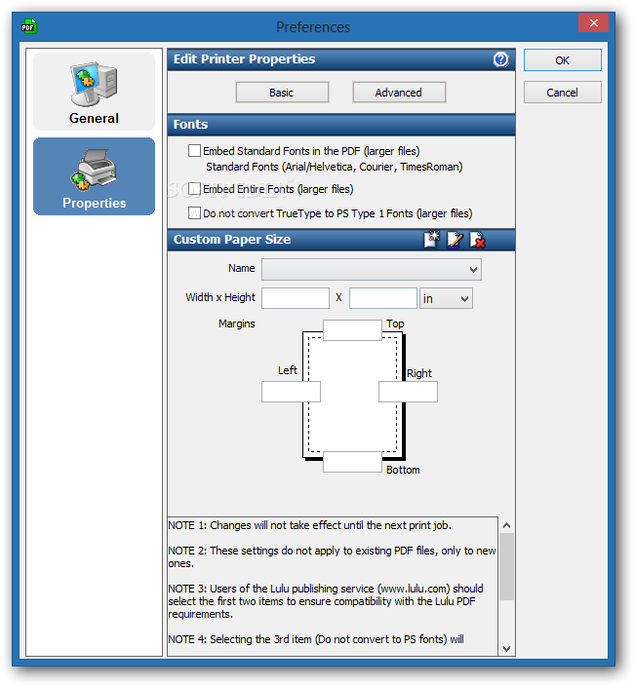The width and height of the screenshot is (635, 686).
Task: Click the Left margin input box
Action: 291,392
